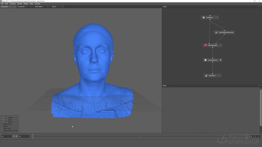262x147 pixels.
Task: Click the DeletePolygons node icon
Action: [205, 45]
